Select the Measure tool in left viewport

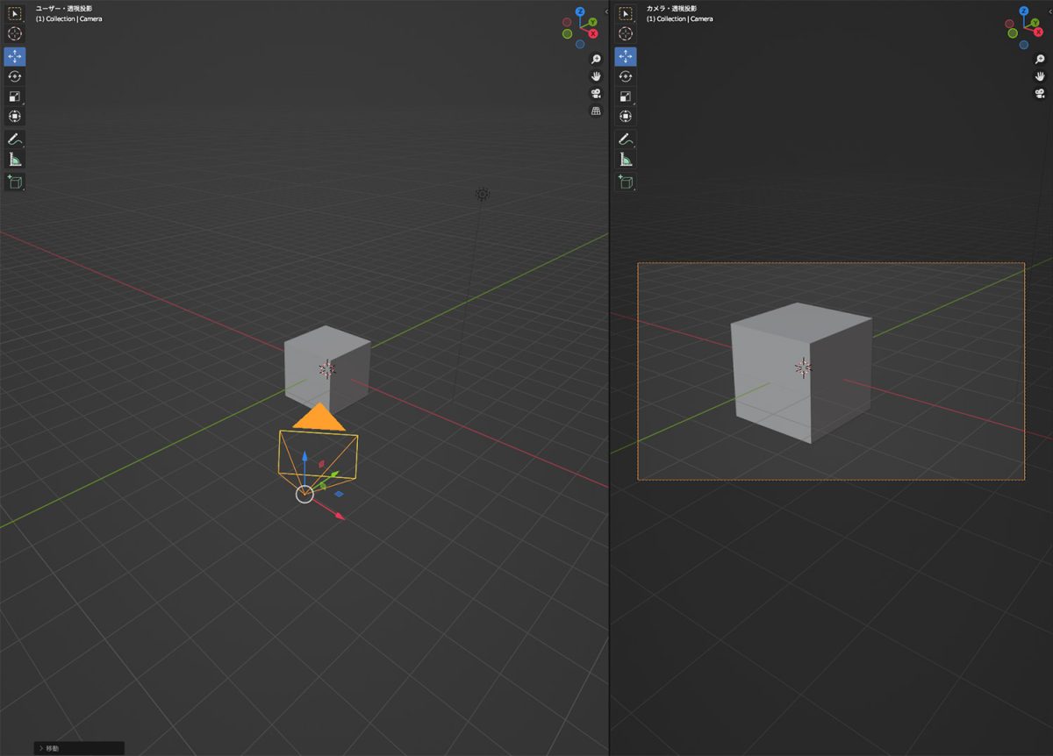click(15, 160)
